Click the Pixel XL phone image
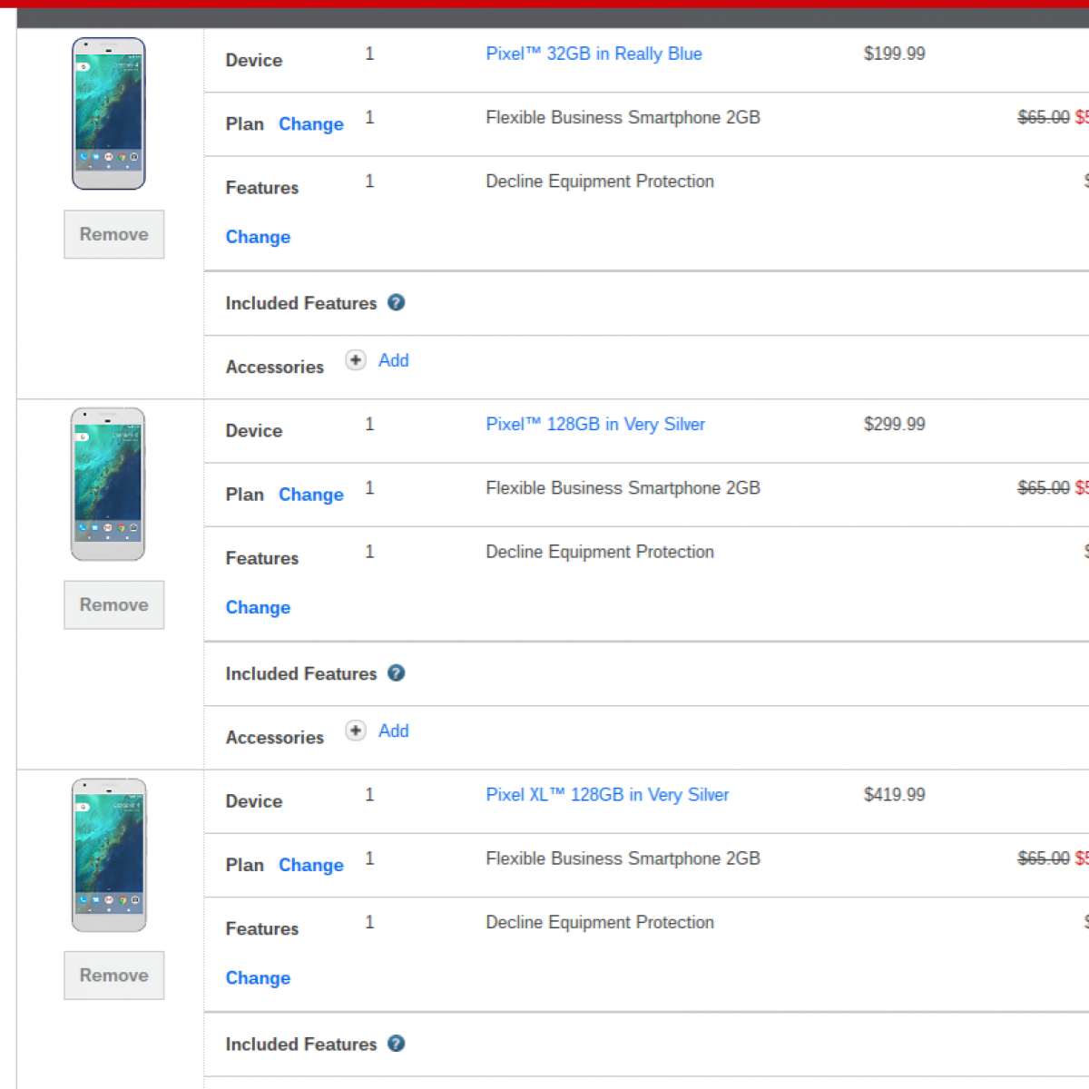 pyautogui.click(x=109, y=855)
